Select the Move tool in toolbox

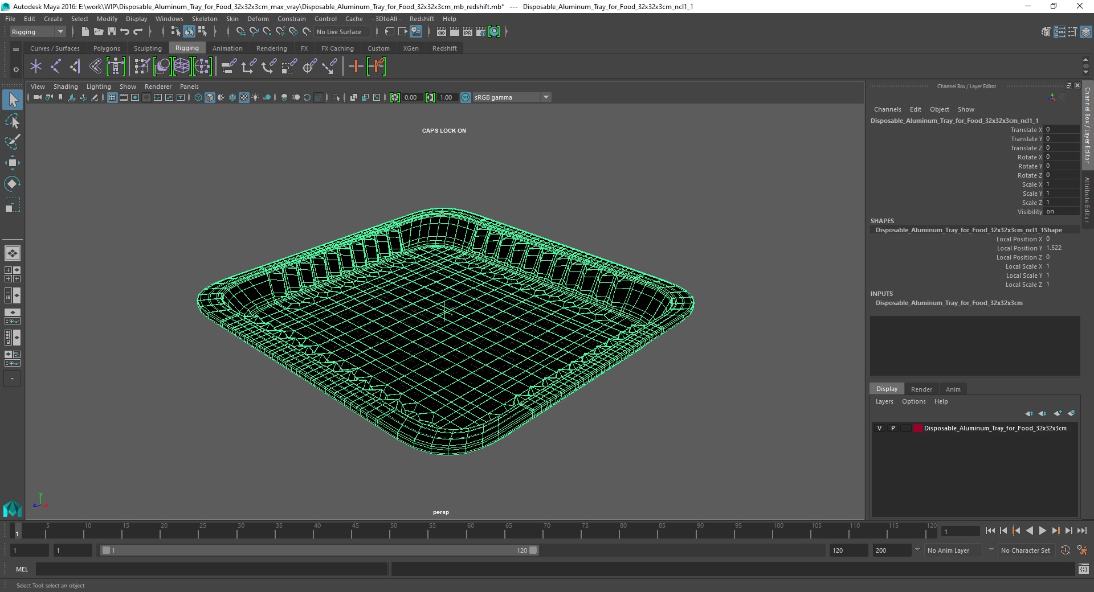(12, 163)
